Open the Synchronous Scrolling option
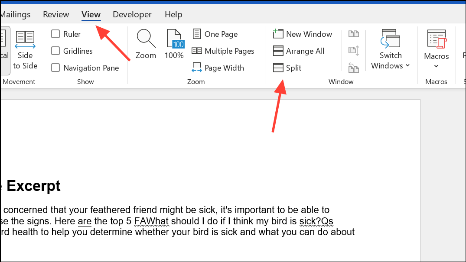 [x=354, y=51]
